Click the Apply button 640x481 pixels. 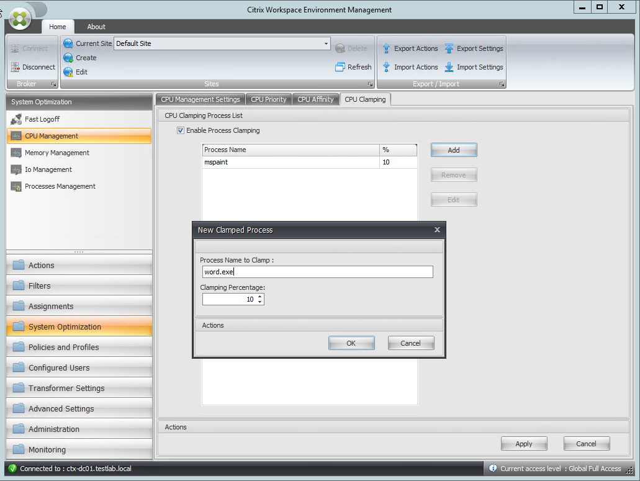pyautogui.click(x=524, y=444)
